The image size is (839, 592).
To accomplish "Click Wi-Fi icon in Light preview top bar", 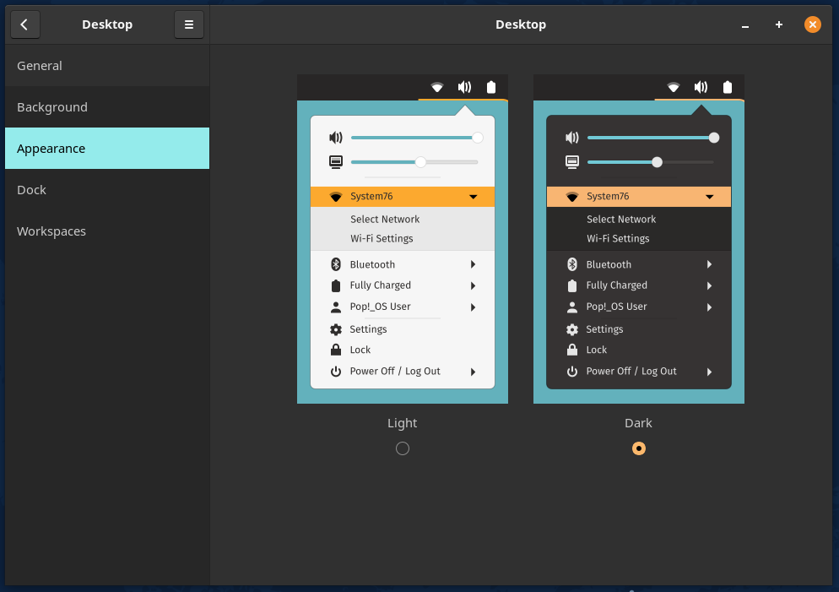I will tap(437, 87).
